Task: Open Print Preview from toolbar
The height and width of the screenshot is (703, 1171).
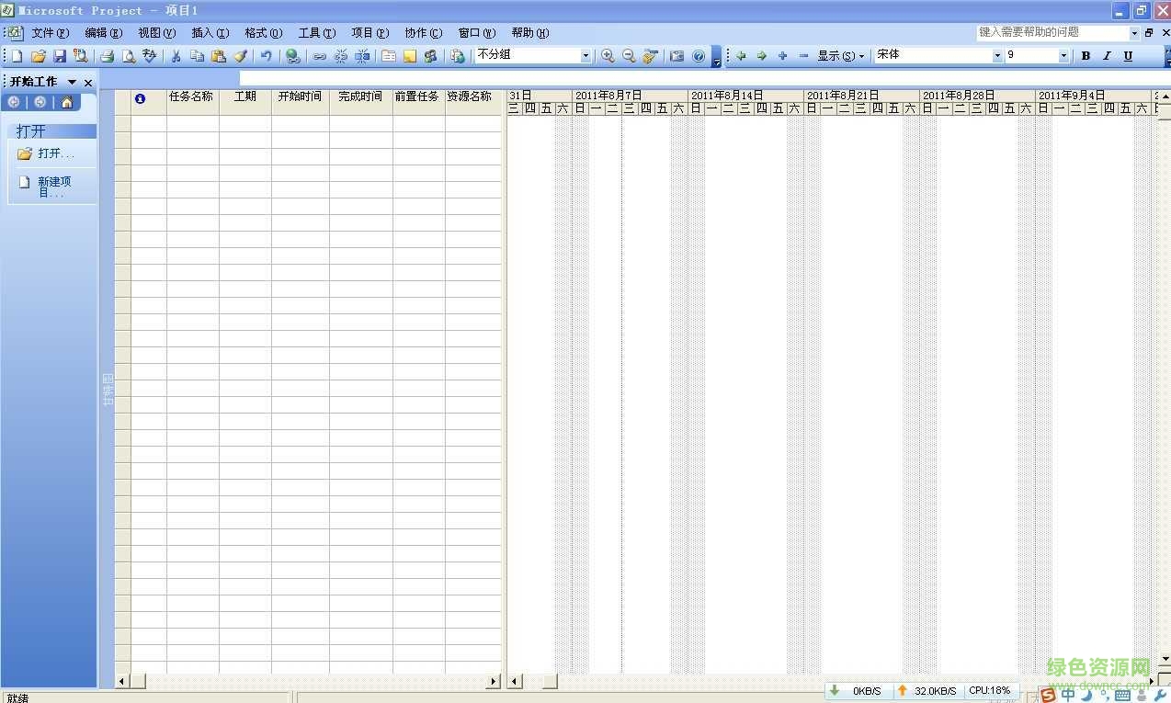Action: pos(129,56)
